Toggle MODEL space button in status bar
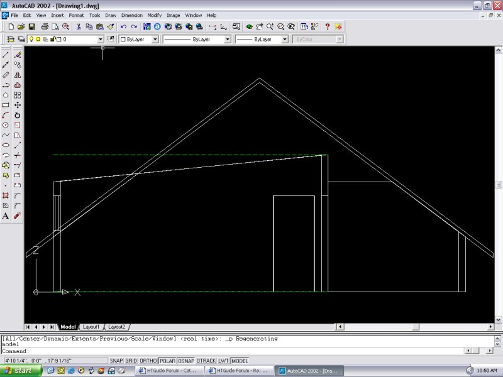 [x=240, y=361]
